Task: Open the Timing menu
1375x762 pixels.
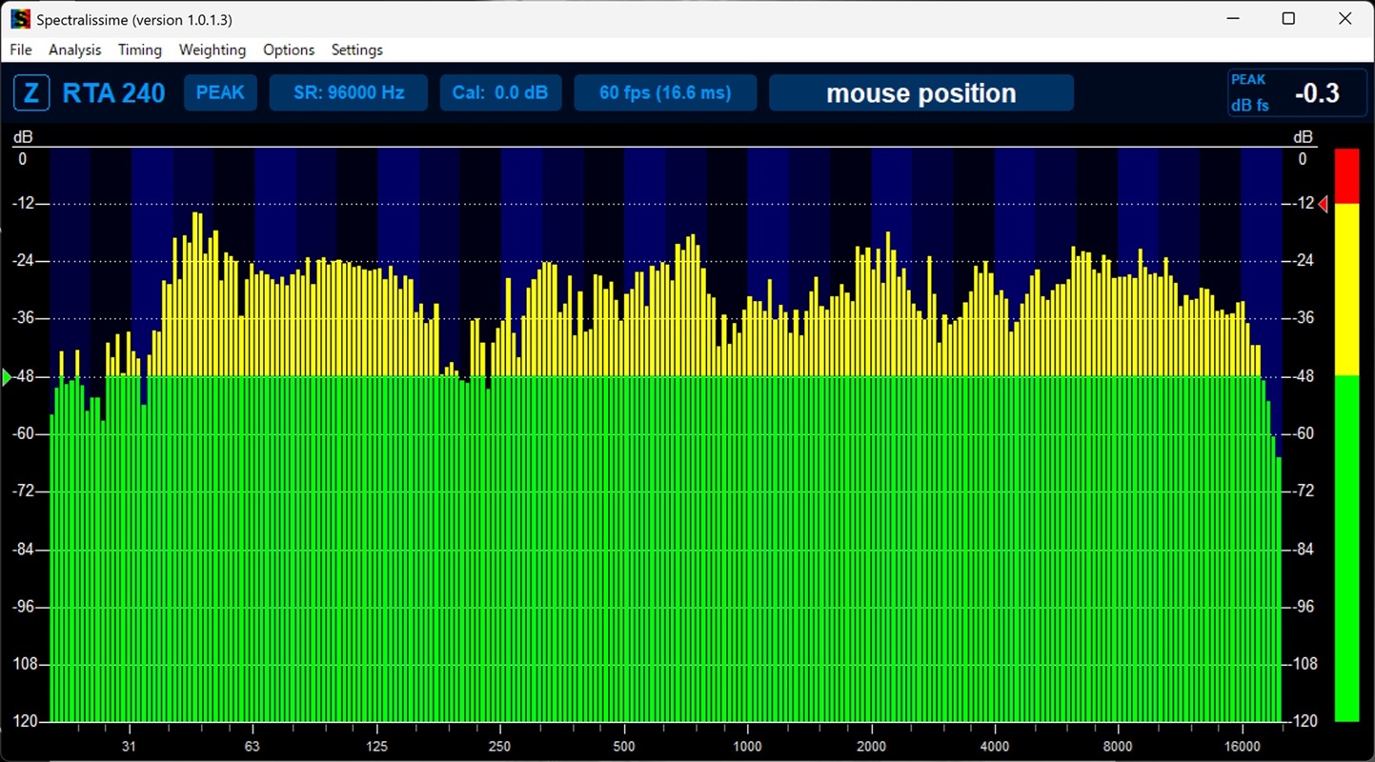Action: pyautogui.click(x=140, y=50)
